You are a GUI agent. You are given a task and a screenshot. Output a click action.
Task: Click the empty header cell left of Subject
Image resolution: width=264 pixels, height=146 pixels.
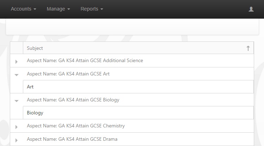point(17,48)
